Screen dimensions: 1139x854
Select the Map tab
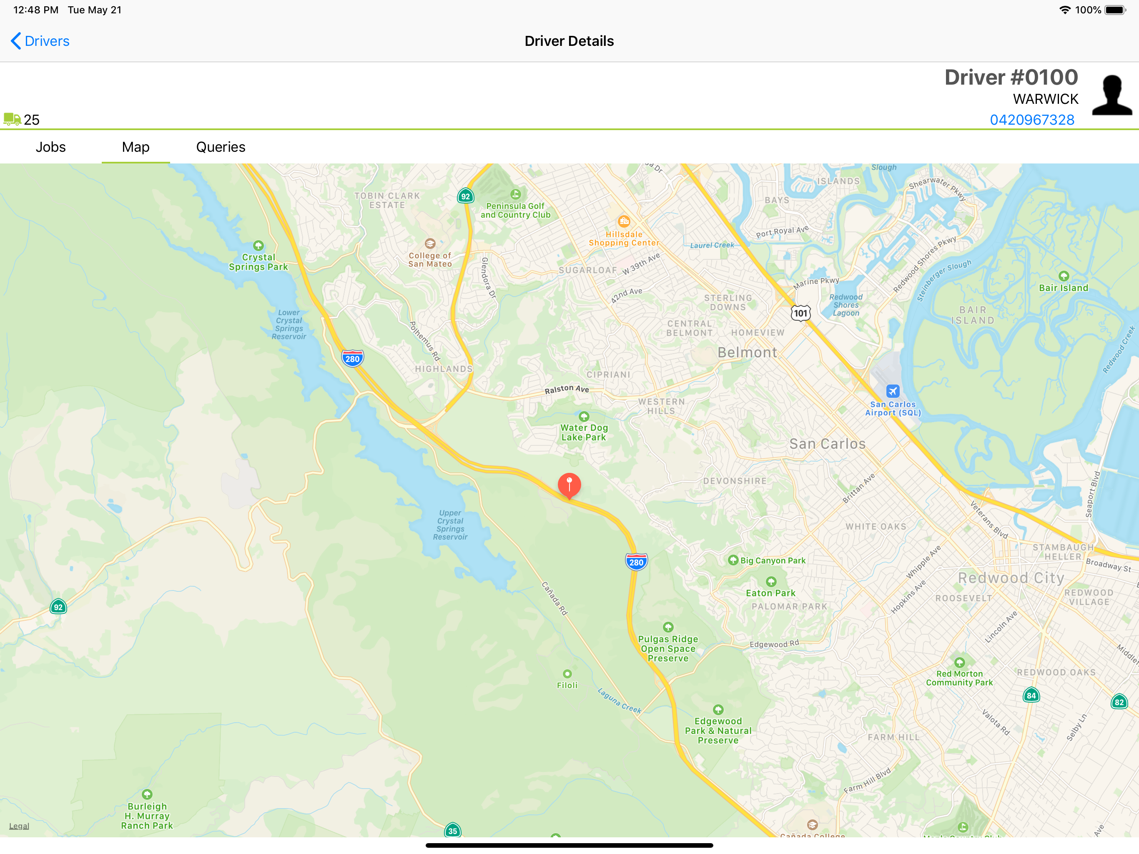click(x=136, y=147)
